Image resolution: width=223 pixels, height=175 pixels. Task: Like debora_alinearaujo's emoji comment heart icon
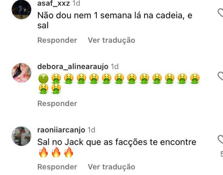point(221,76)
